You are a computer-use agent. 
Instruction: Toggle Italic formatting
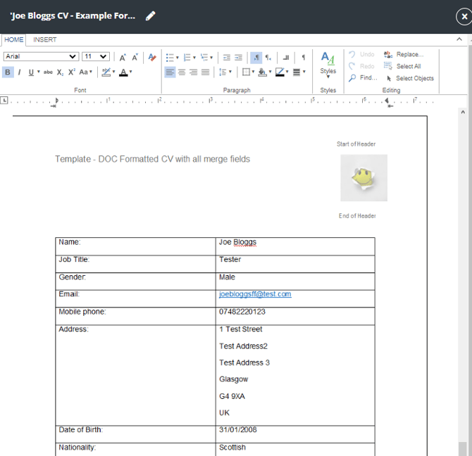(x=19, y=72)
